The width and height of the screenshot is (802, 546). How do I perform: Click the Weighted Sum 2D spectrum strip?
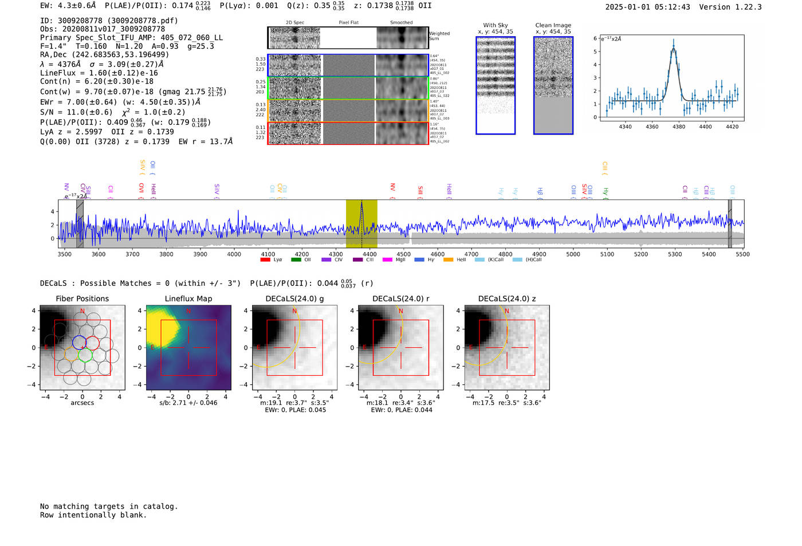pos(348,38)
